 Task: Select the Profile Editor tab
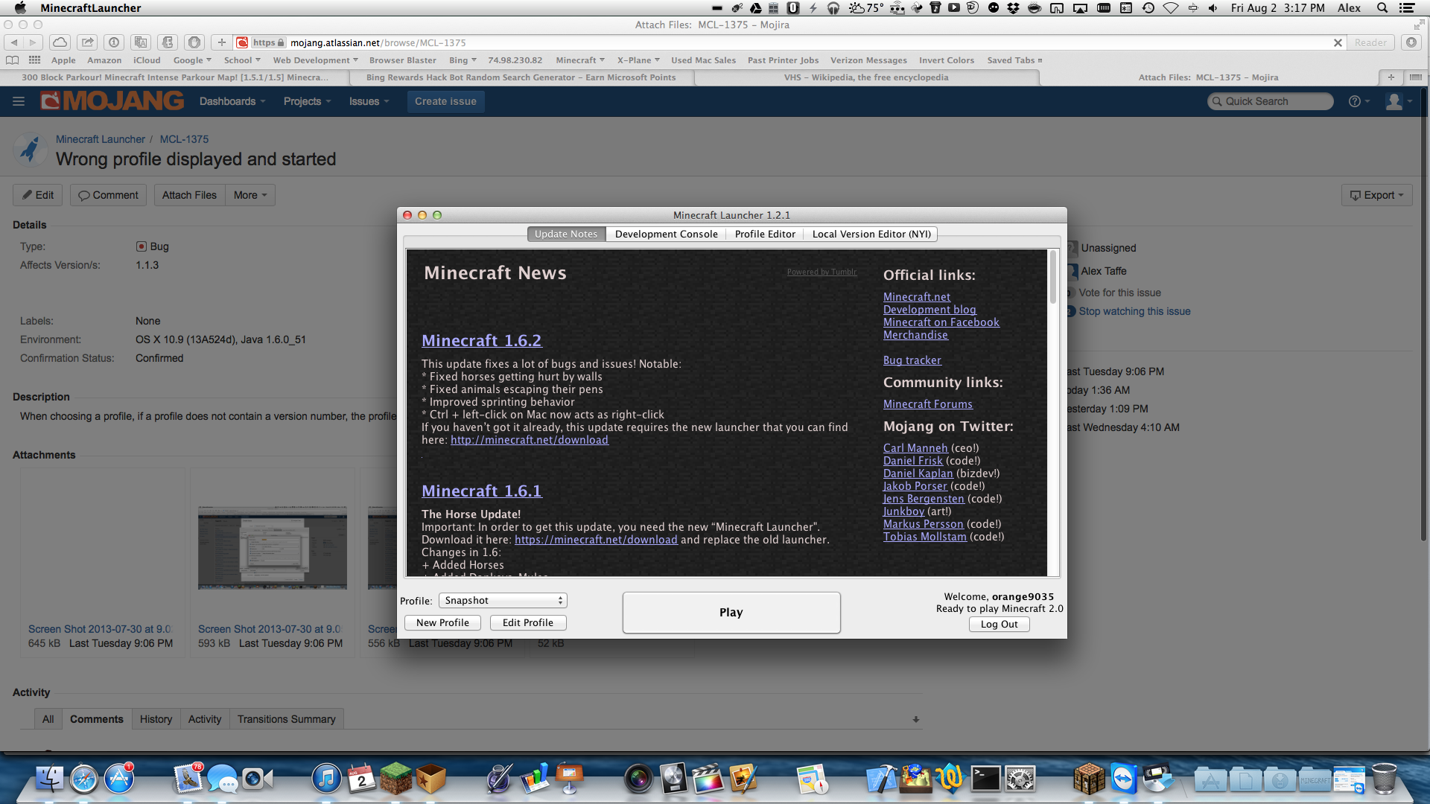pos(765,234)
